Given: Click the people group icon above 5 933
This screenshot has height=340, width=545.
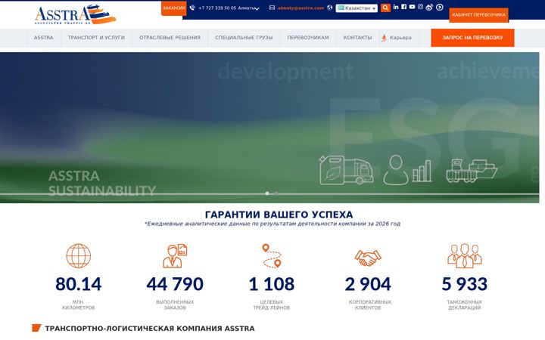Looking at the screenshot, I should 464,255.
